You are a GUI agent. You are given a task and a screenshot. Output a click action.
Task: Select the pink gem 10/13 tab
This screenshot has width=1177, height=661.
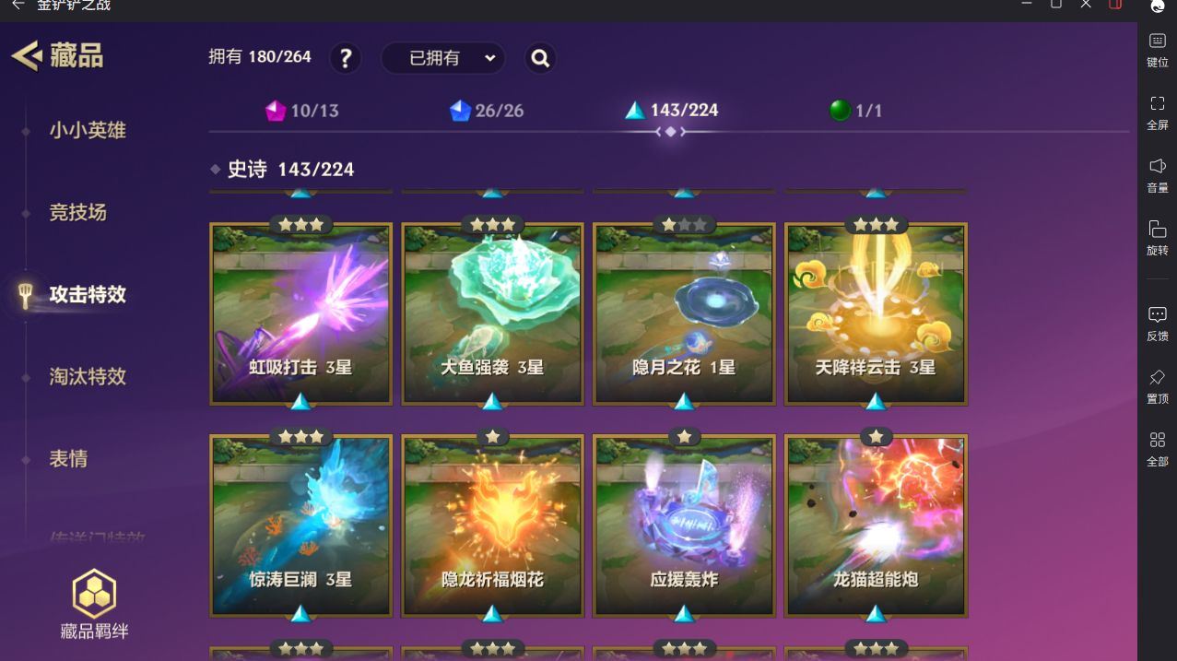(x=302, y=111)
